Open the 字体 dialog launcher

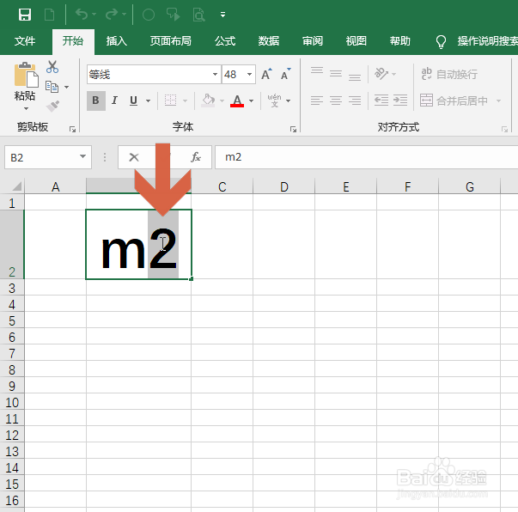(293, 129)
